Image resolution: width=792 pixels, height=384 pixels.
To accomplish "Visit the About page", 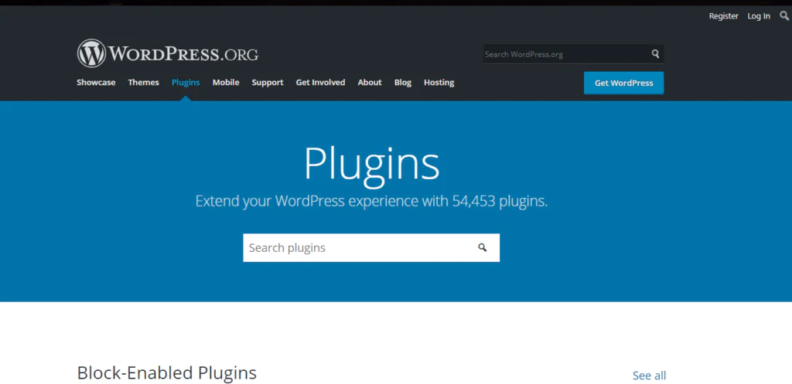I will (x=370, y=82).
